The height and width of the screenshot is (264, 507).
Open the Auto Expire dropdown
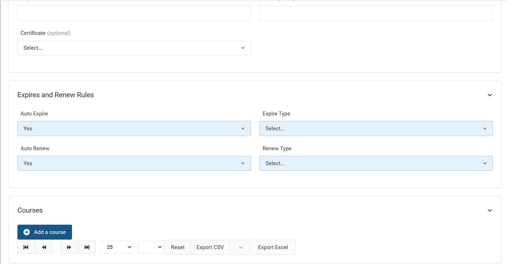click(134, 128)
